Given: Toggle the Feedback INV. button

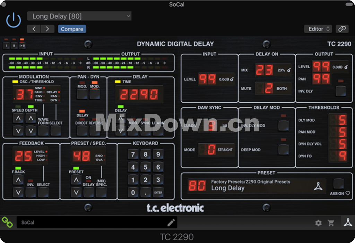Looking at the screenshot, I should (x=31, y=192).
